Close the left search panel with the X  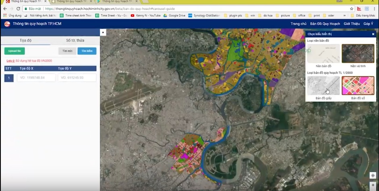[x=103, y=32]
